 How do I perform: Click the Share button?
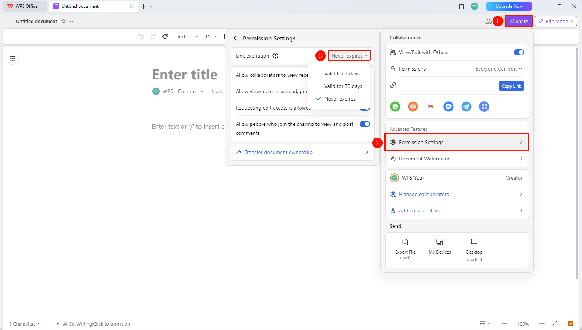519,21
